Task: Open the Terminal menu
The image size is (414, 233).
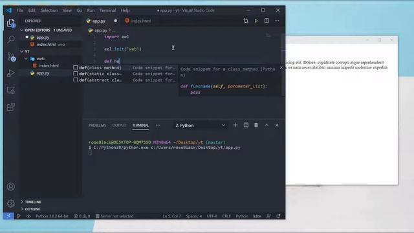Action: tap(108, 10)
